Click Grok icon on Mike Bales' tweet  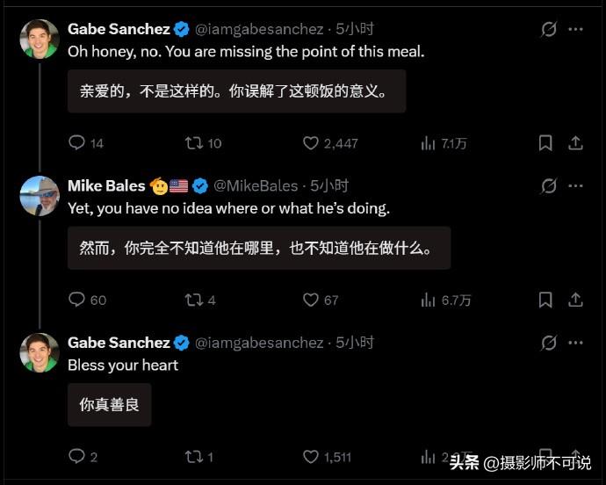pyautogui.click(x=549, y=185)
